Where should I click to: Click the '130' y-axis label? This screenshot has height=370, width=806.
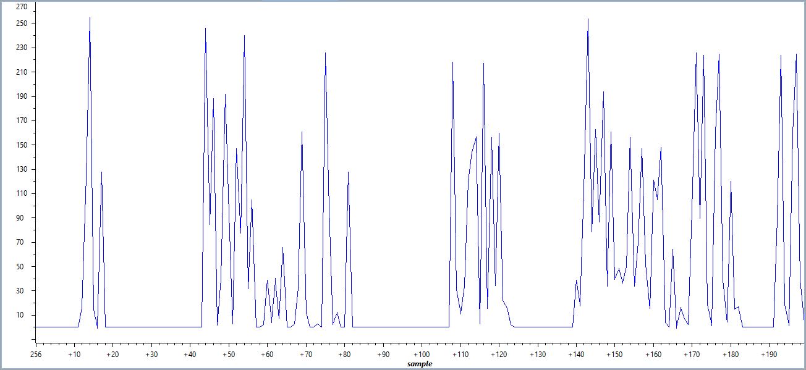click(22, 169)
